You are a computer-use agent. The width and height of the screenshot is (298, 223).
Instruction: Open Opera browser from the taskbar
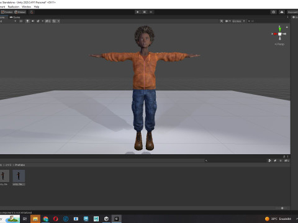tap(56, 219)
